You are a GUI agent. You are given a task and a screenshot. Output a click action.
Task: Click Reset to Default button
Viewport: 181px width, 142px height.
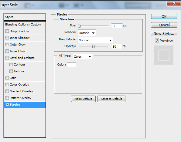pyautogui.click(x=111, y=99)
